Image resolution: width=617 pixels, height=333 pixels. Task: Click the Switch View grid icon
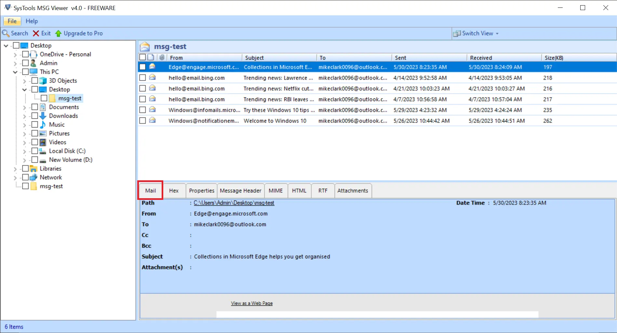click(x=457, y=33)
